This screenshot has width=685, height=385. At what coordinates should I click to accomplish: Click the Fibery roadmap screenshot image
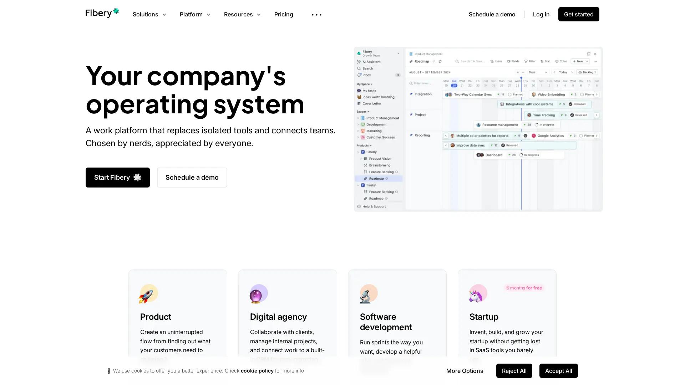(478, 129)
